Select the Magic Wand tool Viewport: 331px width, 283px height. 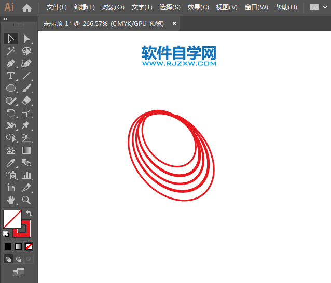pyautogui.click(x=11, y=51)
